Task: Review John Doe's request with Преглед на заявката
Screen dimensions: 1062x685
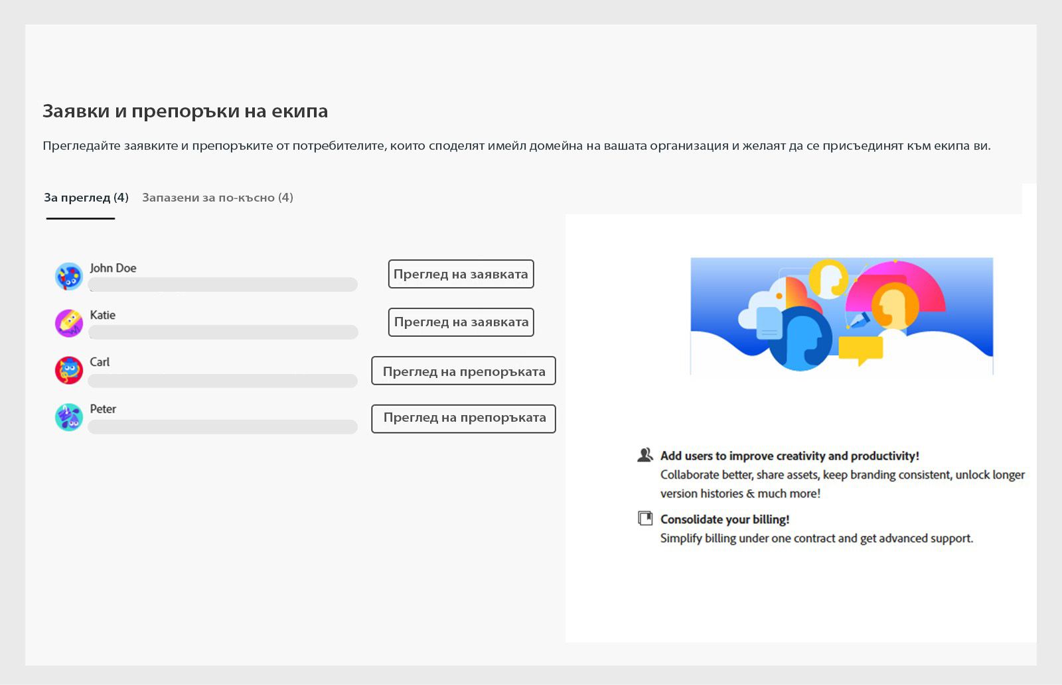Action: point(461,274)
